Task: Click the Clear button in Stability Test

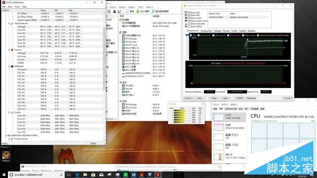Action: (214, 98)
